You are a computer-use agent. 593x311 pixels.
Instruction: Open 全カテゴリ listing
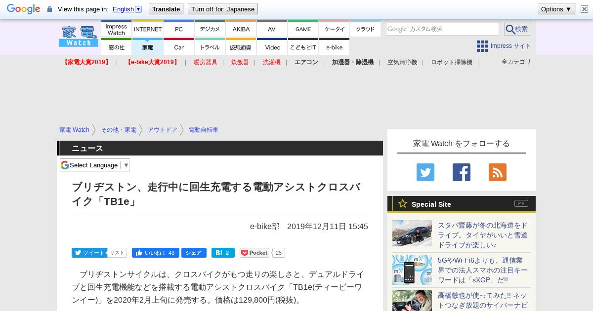coord(516,62)
